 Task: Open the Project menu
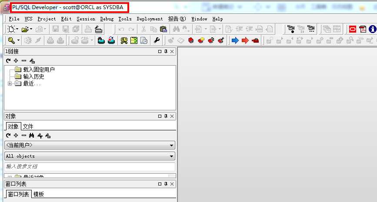click(47, 19)
